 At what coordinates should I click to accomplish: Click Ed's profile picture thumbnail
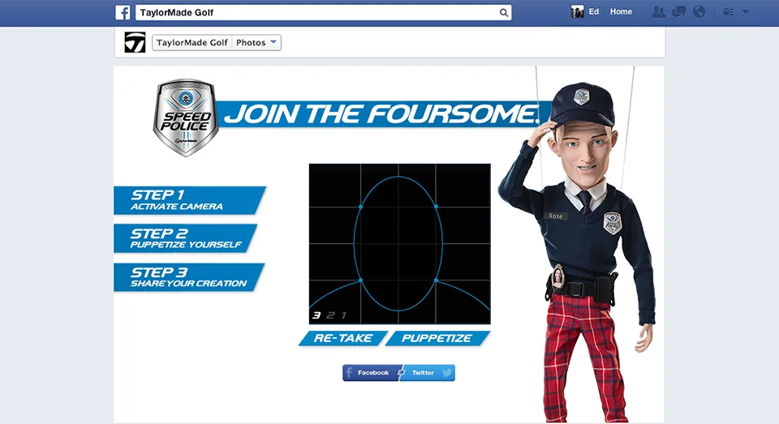[577, 12]
